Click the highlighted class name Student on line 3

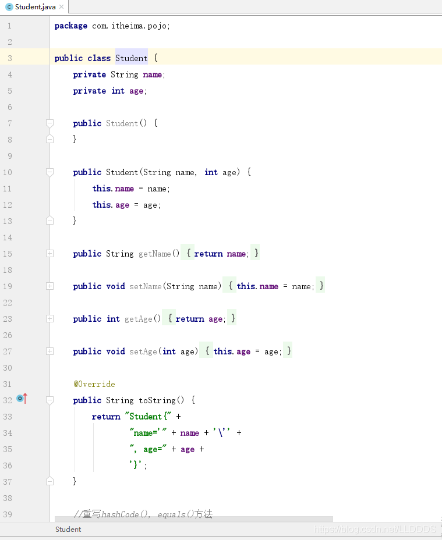[132, 58]
